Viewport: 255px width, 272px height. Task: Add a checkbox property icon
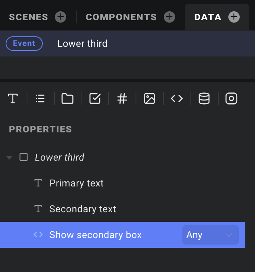(x=95, y=98)
